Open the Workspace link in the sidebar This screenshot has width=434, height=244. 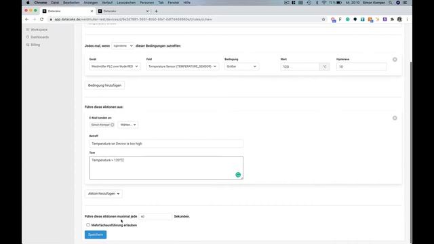point(39,29)
